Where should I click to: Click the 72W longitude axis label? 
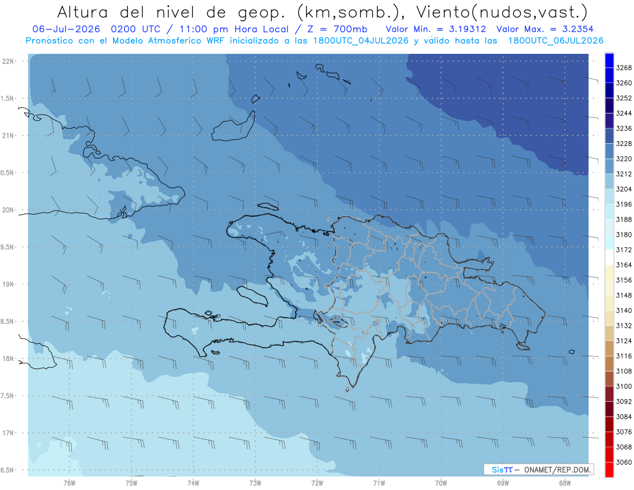pos(318,482)
